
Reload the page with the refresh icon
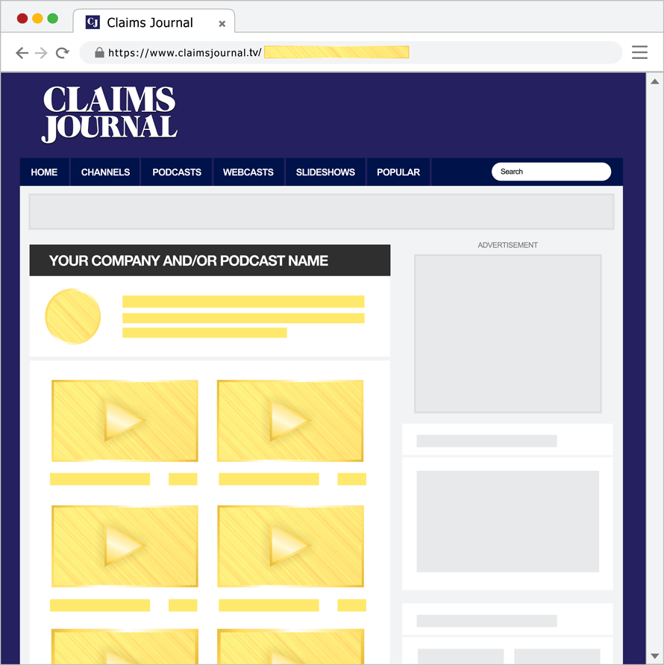[63, 52]
